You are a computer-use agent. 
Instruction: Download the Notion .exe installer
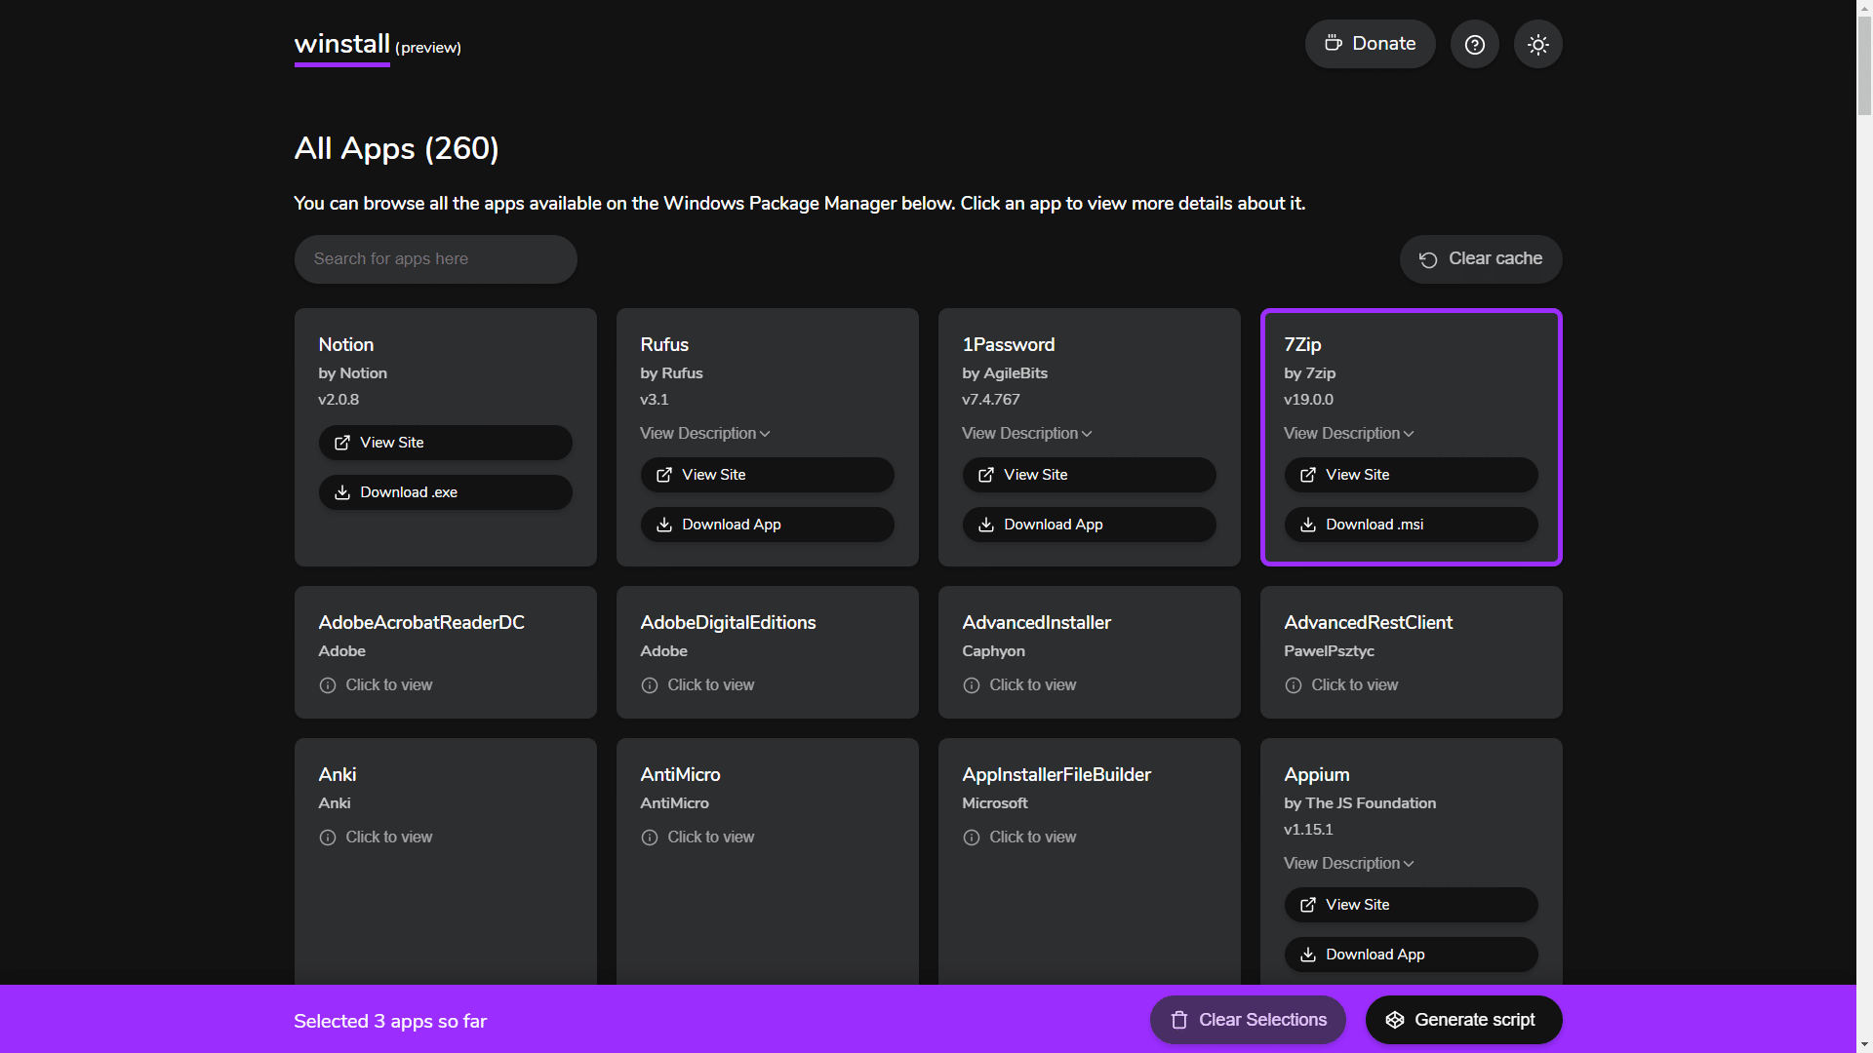(x=445, y=492)
